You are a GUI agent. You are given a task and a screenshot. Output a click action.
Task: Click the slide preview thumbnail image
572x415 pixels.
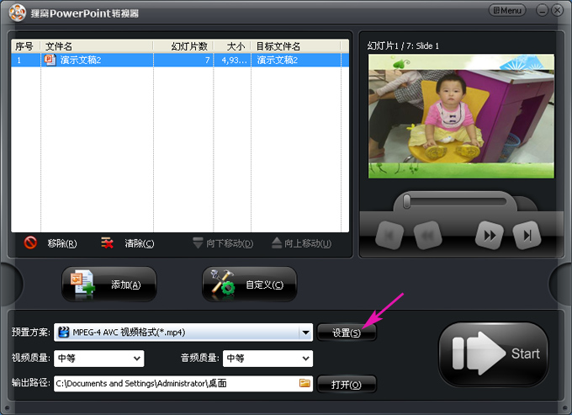[x=461, y=116]
